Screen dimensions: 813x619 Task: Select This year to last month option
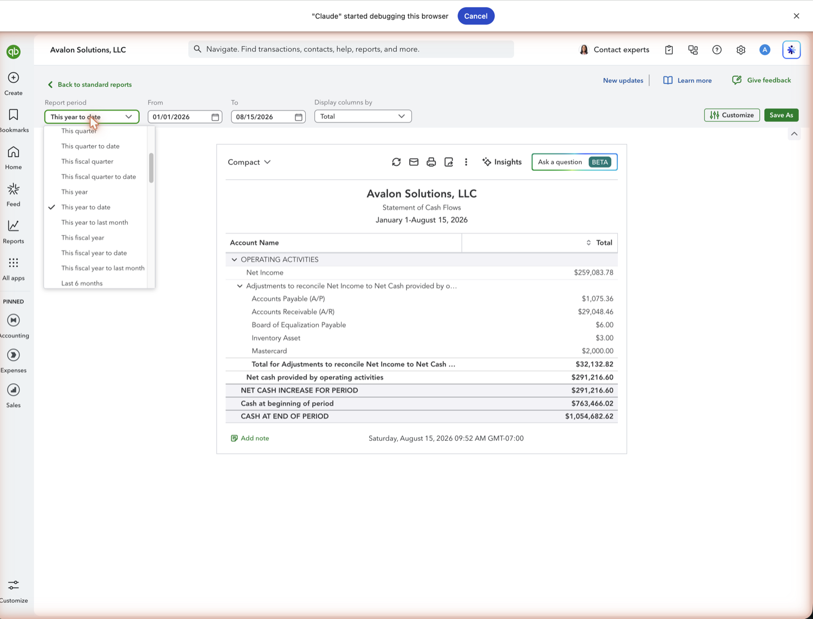[95, 222]
